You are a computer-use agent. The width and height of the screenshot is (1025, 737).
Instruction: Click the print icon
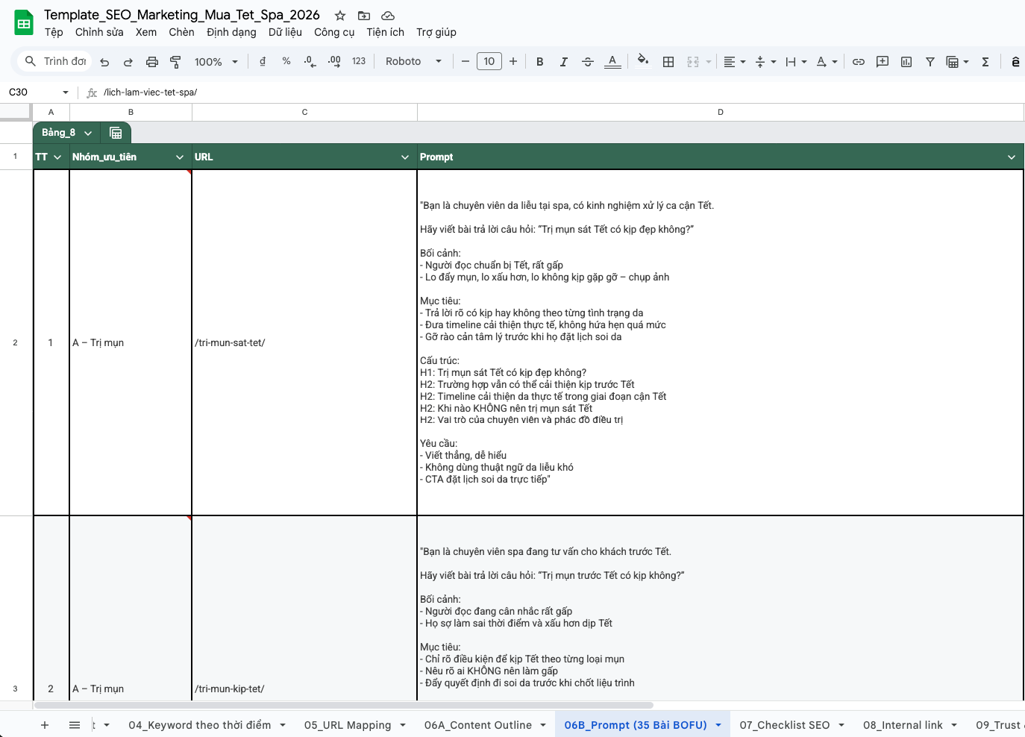[x=152, y=62]
